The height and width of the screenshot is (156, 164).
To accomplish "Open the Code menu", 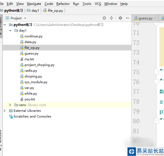I will point(49,4).
